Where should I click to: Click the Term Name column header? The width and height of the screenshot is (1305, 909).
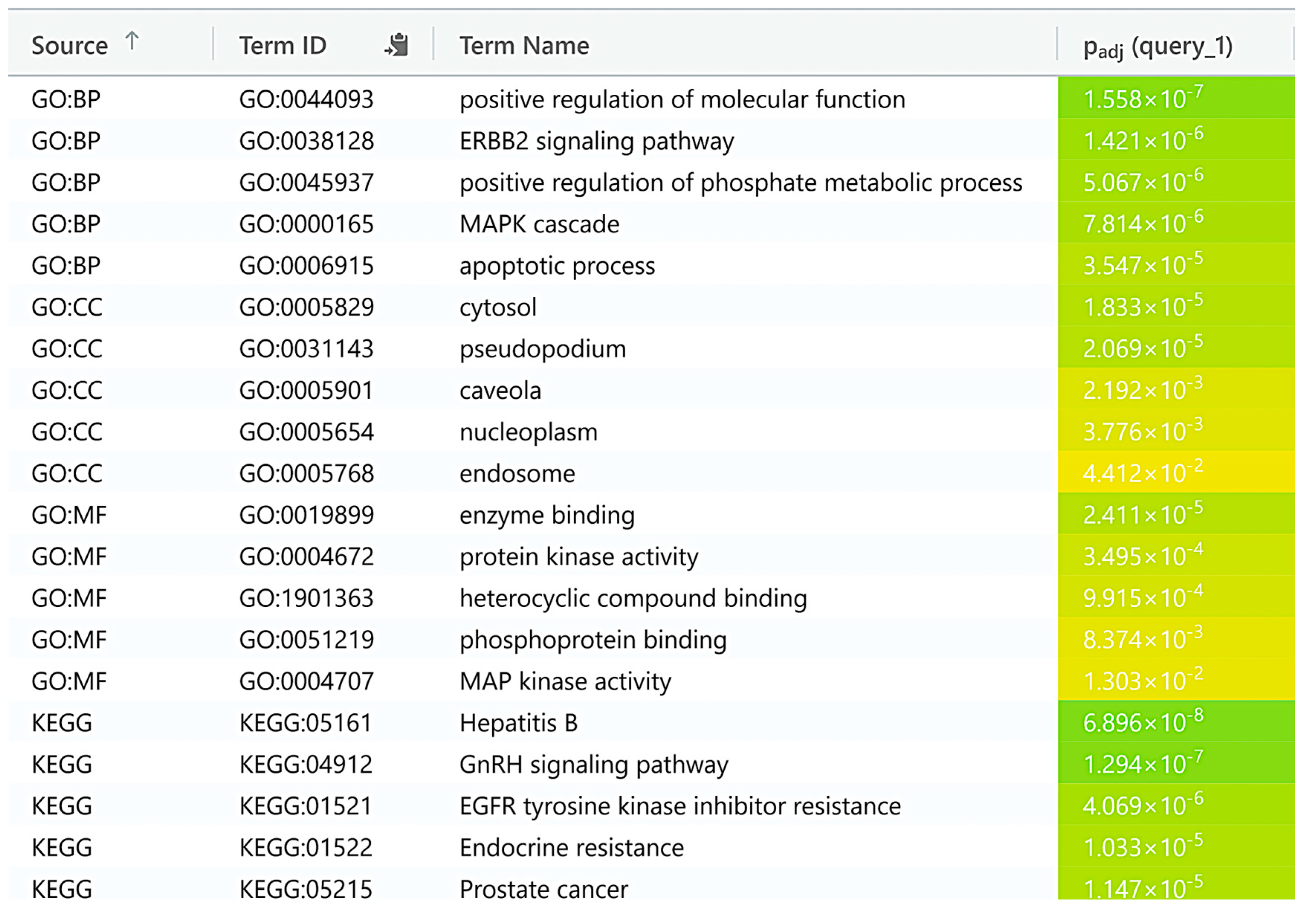pyautogui.click(x=524, y=45)
